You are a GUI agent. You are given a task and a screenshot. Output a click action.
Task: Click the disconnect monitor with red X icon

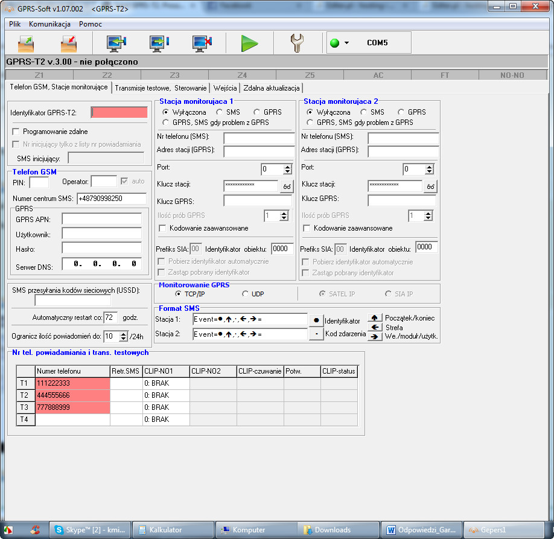click(202, 43)
